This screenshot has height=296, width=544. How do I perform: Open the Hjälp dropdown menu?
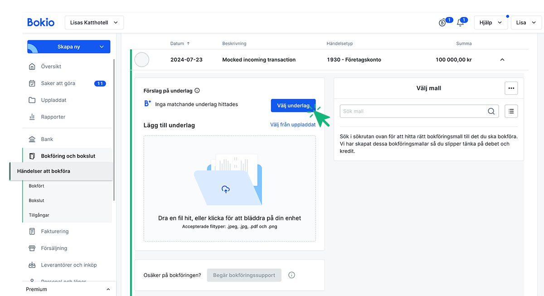pyautogui.click(x=491, y=23)
